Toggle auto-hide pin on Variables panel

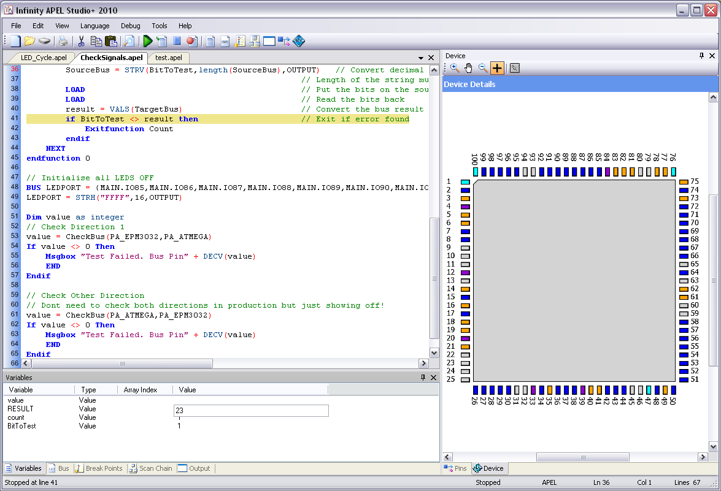pos(423,378)
